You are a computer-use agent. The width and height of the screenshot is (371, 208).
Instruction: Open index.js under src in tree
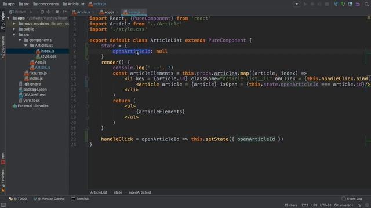click(x=34, y=79)
